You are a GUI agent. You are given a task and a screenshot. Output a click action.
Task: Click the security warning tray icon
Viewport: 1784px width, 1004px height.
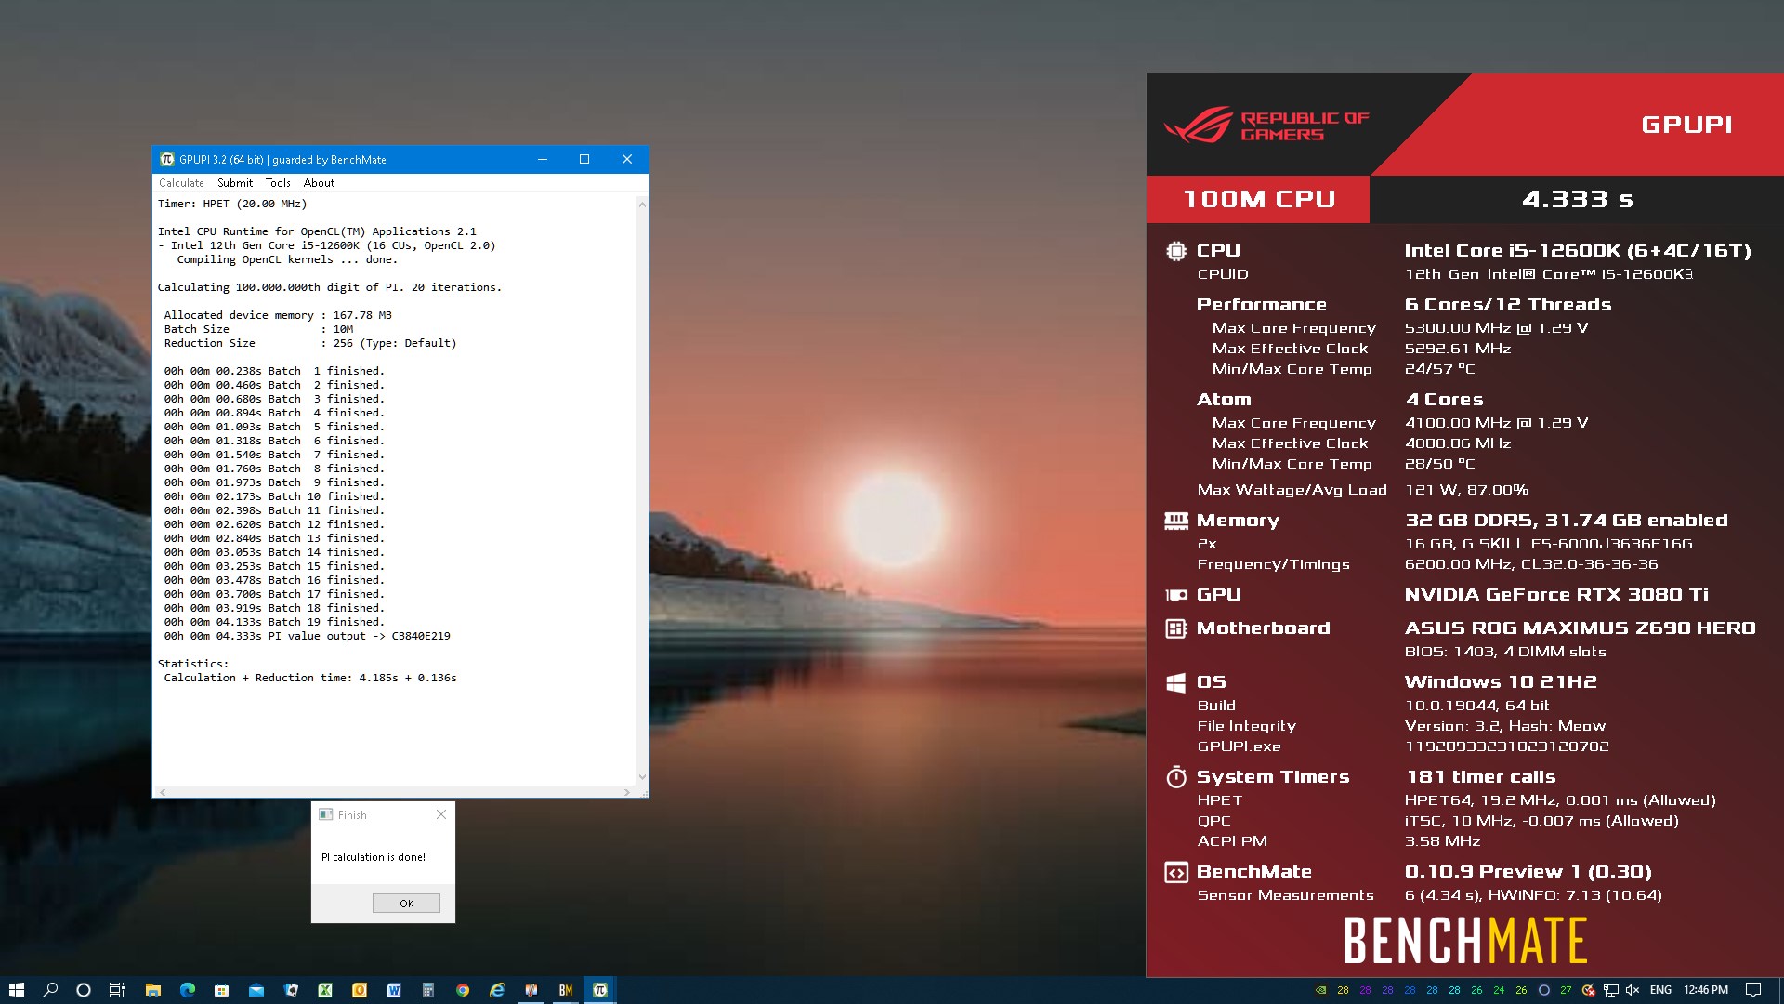pos(1589,990)
